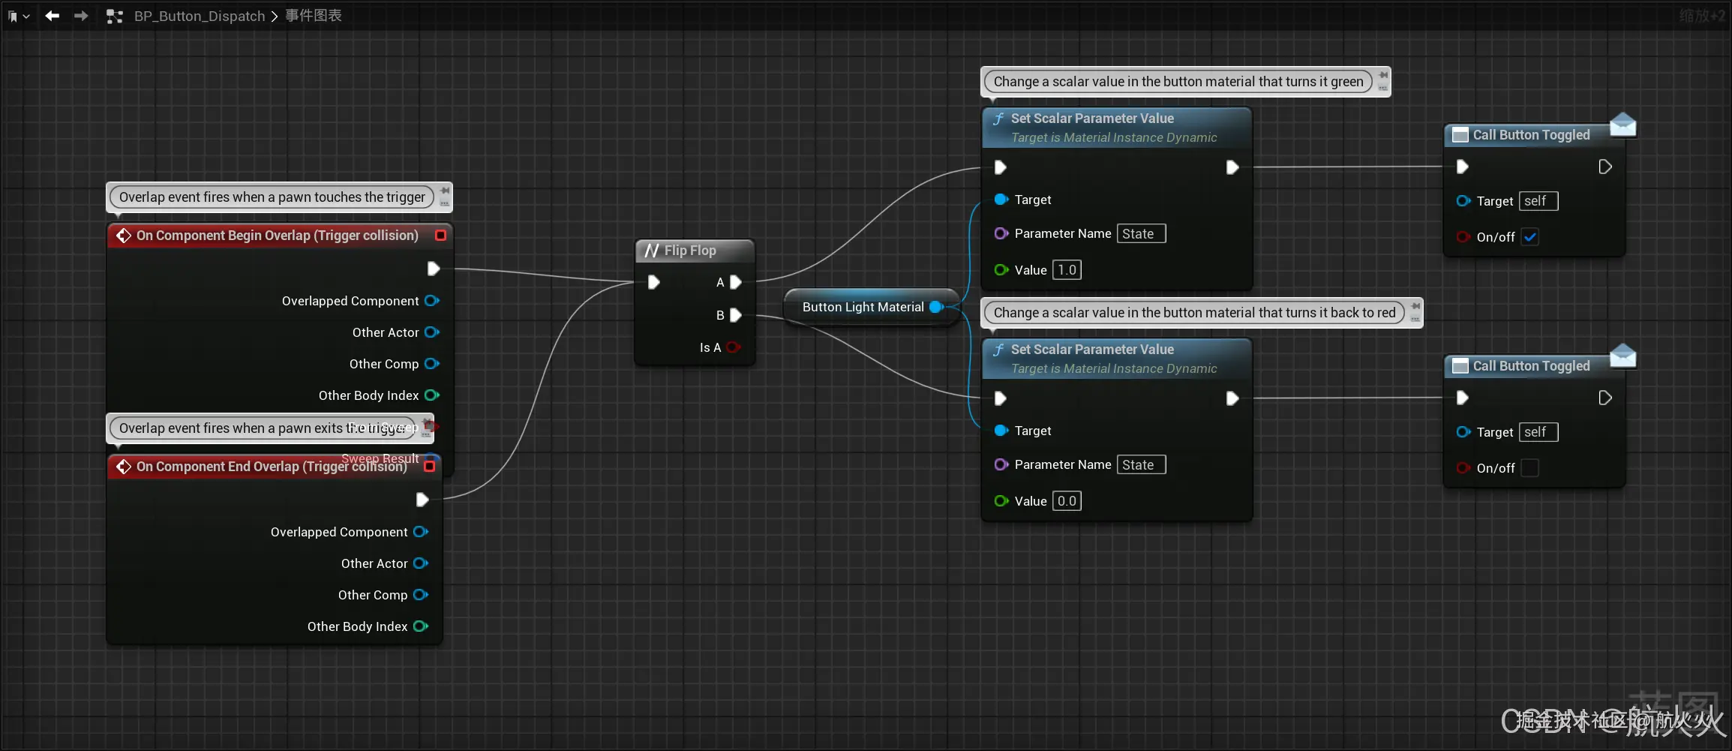1732x751 pixels.
Task: Click the green Value pin beside 1.0
Action: pyautogui.click(x=1001, y=270)
